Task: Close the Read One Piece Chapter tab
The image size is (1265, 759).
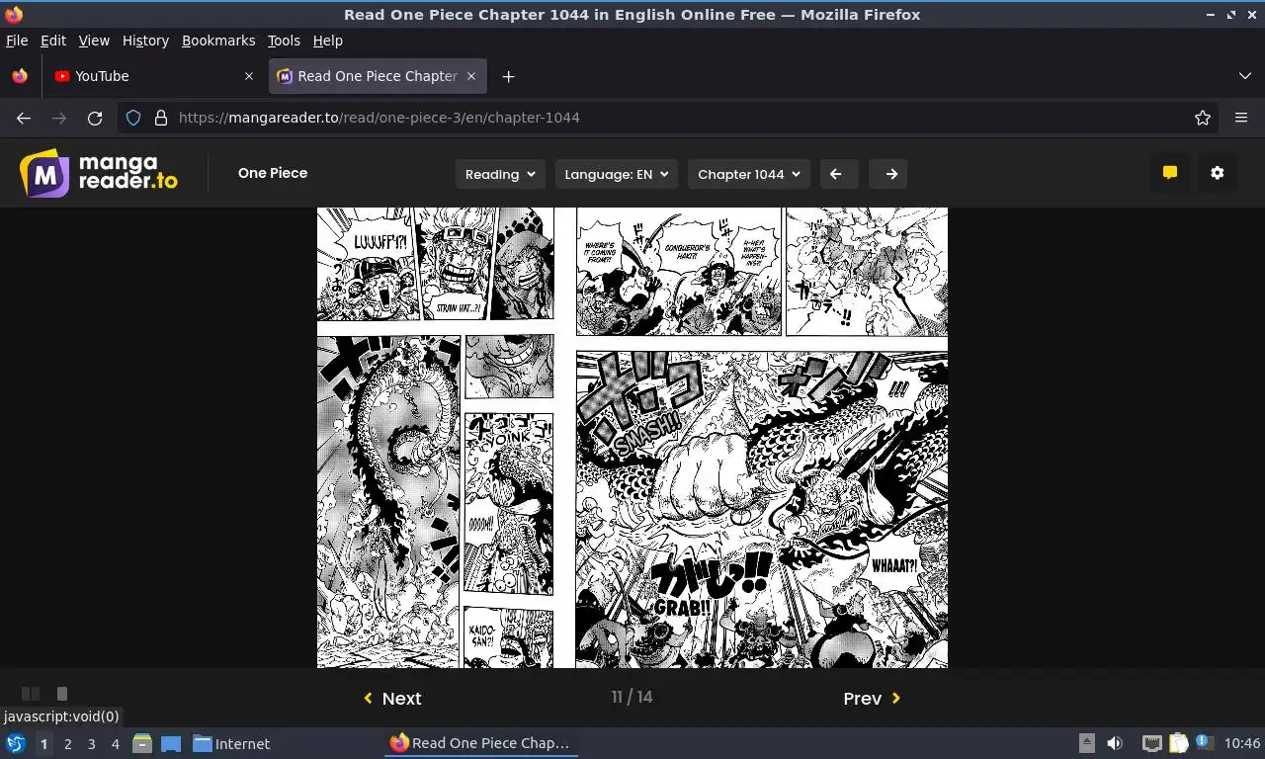Action: pos(471,76)
